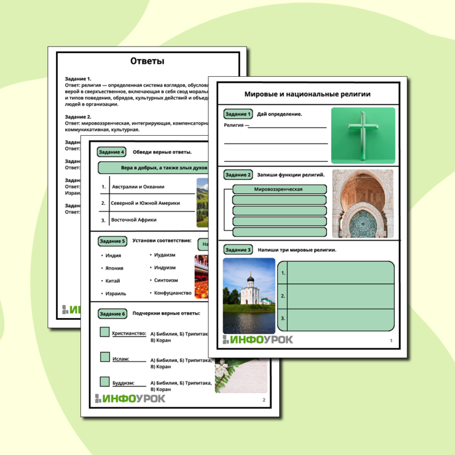The height and width of the screenshot is (455, 455).
Task: Click the blank line after Религия —
Action: [x=288, y=126]
